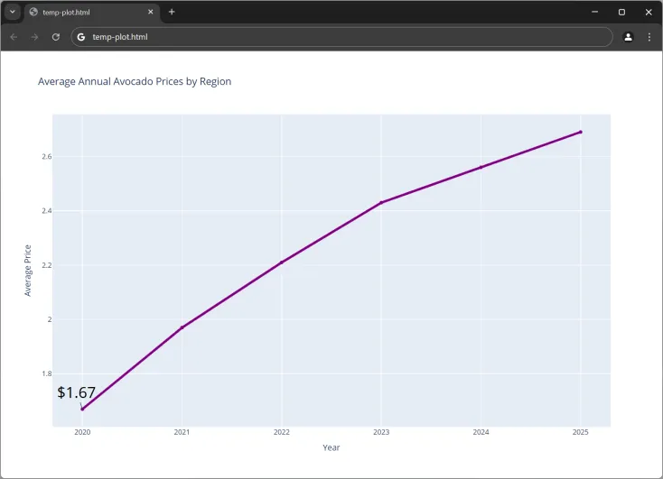Image resolution: width=663 pixels, height=479 pixels.
Task: Click the y-axis tick label 2
Action: 50,319
